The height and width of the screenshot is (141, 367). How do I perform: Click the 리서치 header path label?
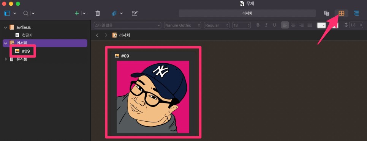[x=125, y=35]
